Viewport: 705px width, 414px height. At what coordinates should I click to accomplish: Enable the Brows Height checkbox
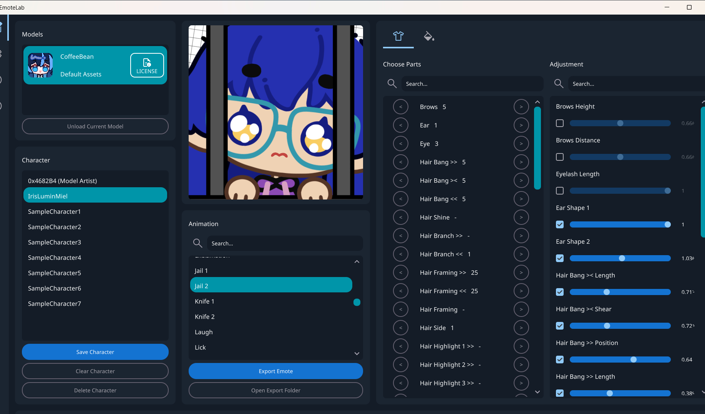tap(560, 123)
